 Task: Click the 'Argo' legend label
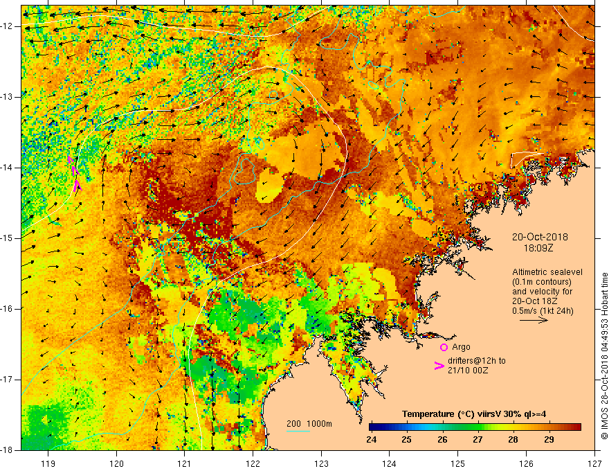click(x=461, y=347)
